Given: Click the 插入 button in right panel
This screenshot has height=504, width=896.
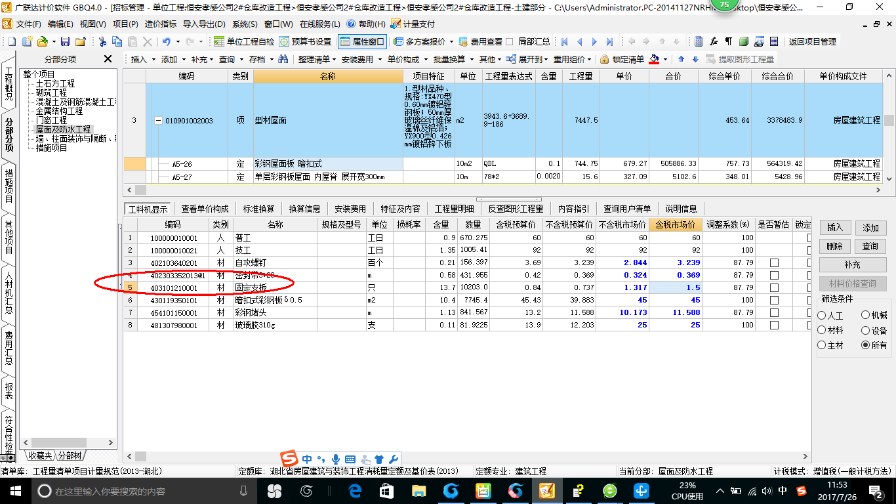Looking at the screenshot, I should (x=835, y=228).
